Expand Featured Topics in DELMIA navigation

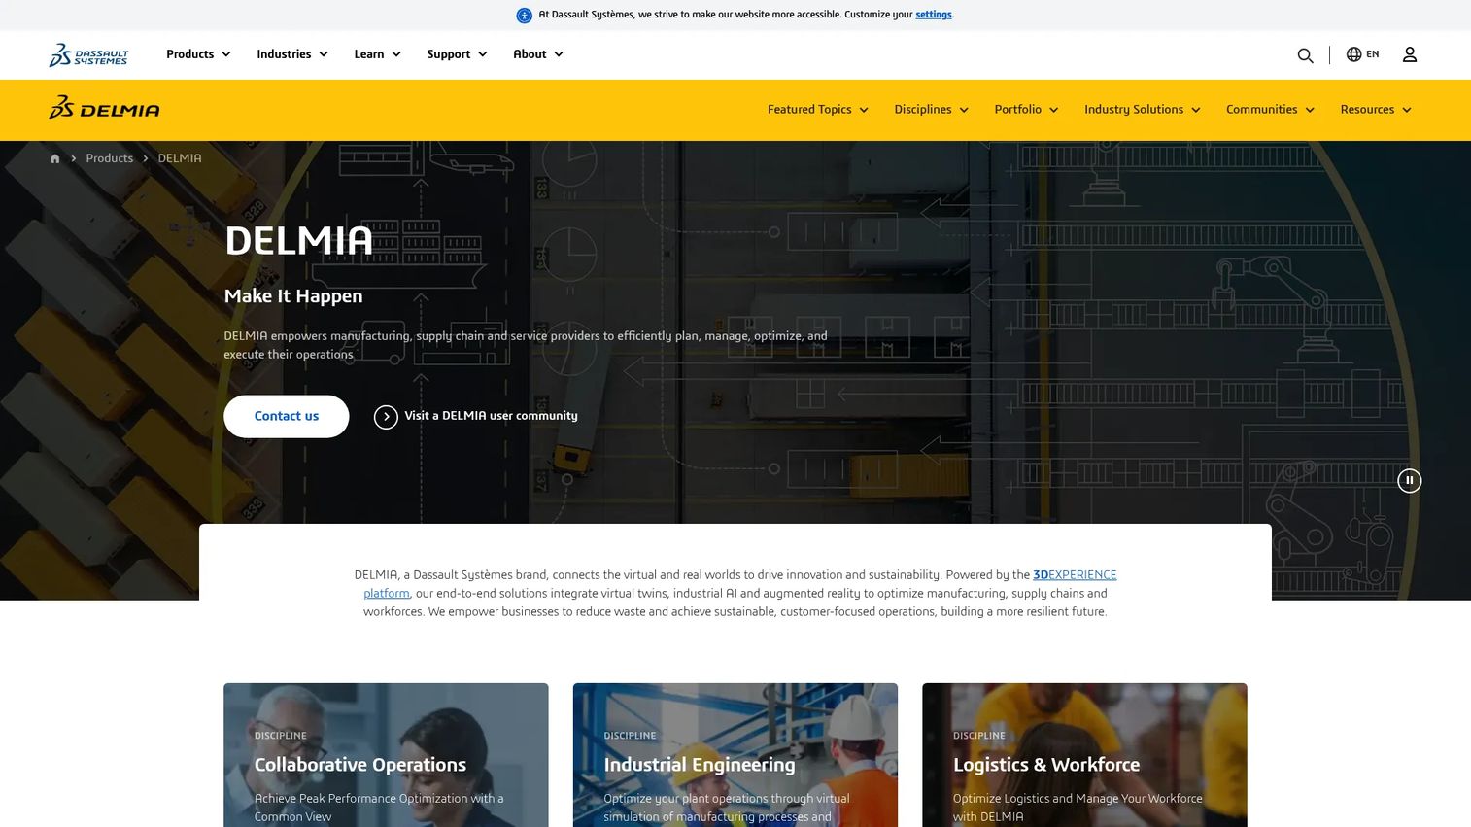coord(817,110)
